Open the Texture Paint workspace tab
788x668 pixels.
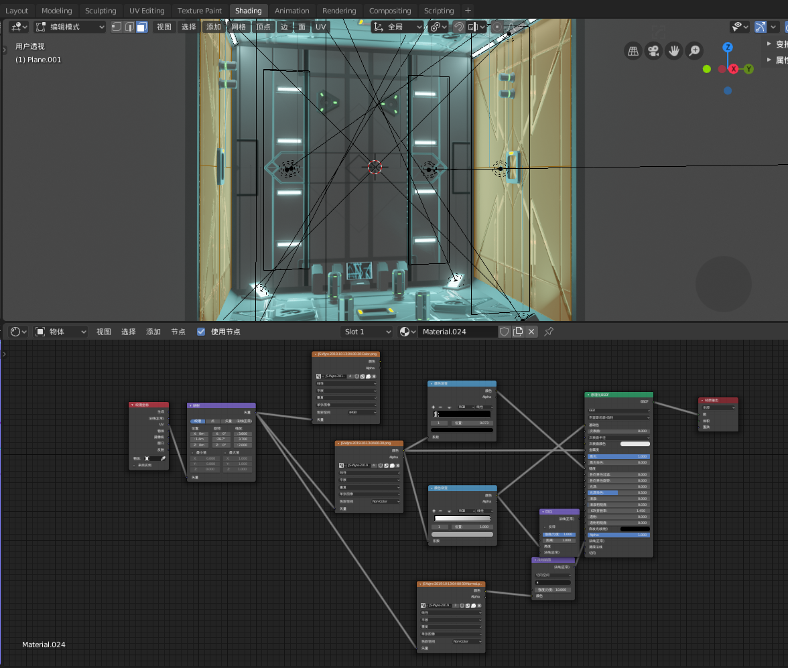[200, 11]
